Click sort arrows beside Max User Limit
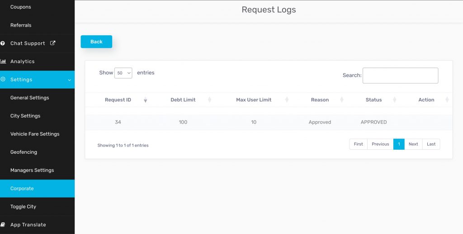This screenshot has width=463, height=234. 288,100
